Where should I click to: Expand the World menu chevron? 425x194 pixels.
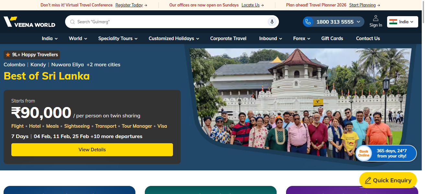pos(86,38)
